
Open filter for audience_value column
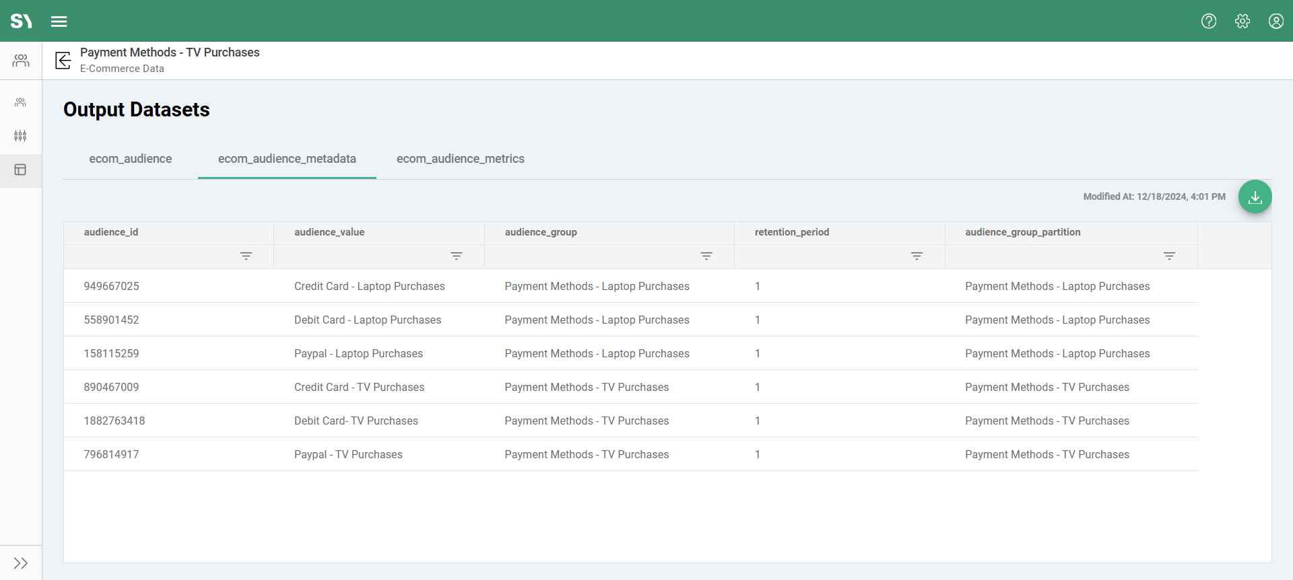pyautogui.click(x=457, y=256)
